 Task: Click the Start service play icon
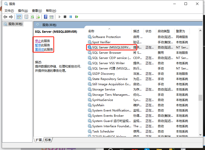coord(59,17)
